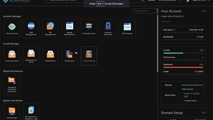Click the Navigation filter field
This screenshot has width=213, height=120.
(144, 11)
